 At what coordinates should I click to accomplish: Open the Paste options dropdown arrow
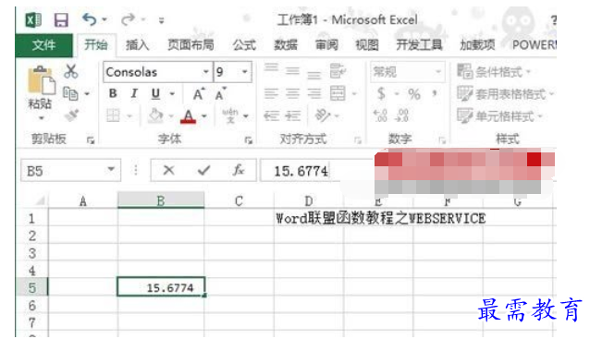tap(41, 118)
